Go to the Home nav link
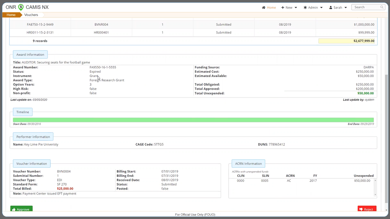 (269, 8)
